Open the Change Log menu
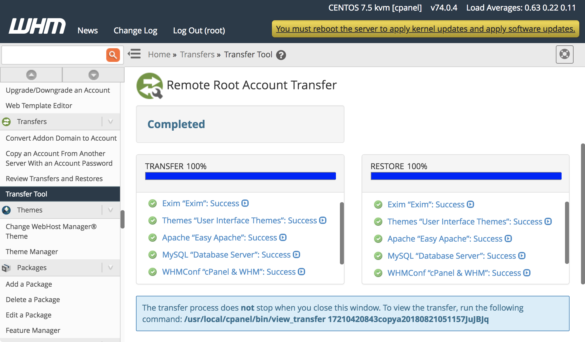This screenshot has height=342, width=585. 135,30
